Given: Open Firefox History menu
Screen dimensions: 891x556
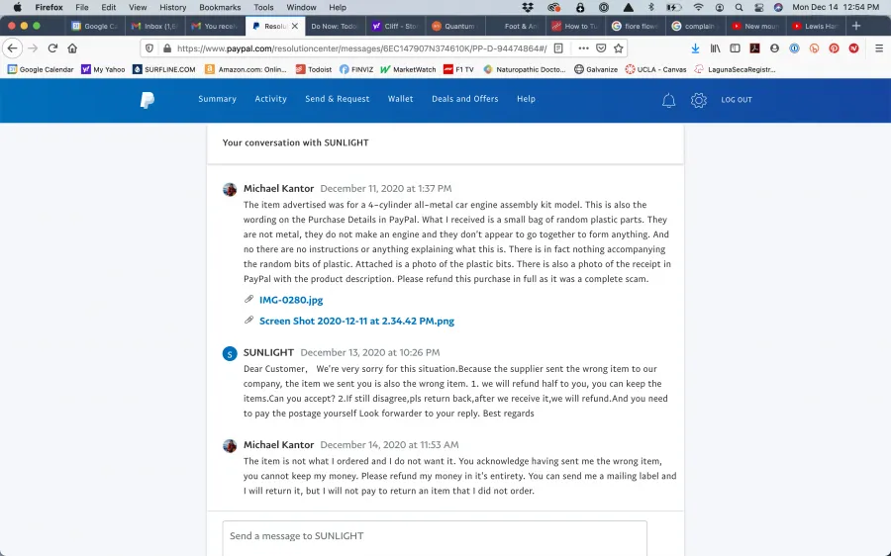Looking at the screenshot, I should [x=172, y=7].
